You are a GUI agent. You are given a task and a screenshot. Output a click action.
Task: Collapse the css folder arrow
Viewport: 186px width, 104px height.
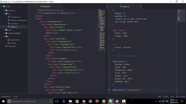point(4,14)
